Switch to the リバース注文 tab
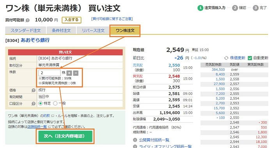This screenshot has width=273, height=148. tap(93, 30)
